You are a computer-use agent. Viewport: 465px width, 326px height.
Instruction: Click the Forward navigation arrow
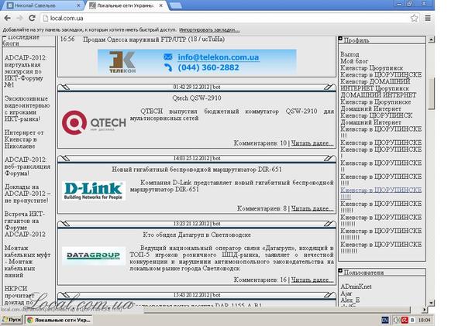20,16
